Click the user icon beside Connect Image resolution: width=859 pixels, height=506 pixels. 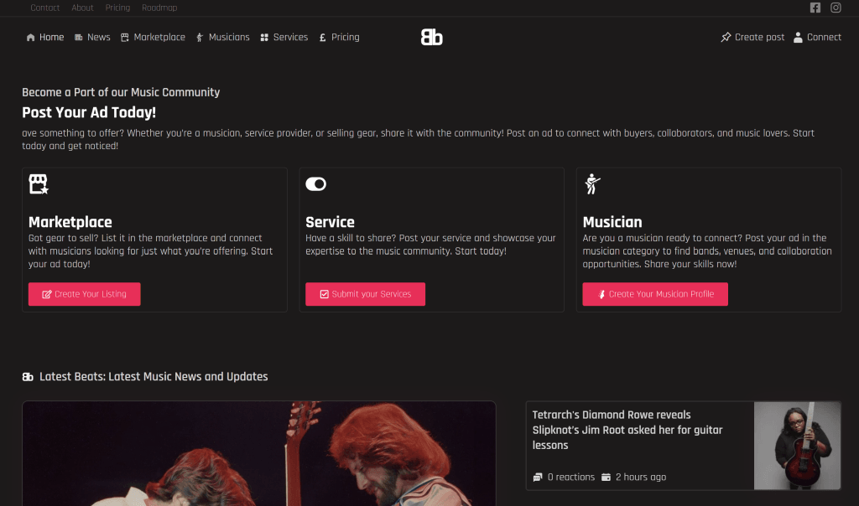click(x=799, y=37)
